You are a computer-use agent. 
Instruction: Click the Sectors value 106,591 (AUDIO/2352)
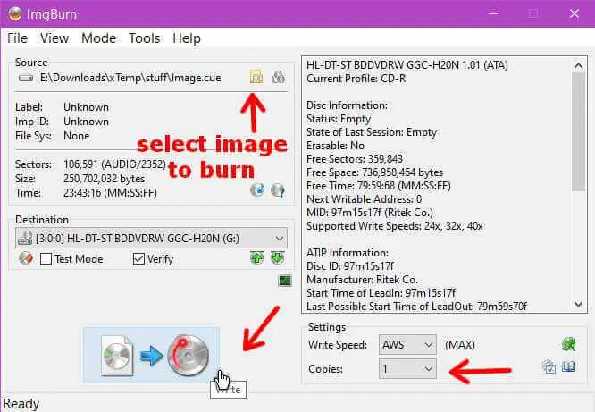click(x=114, y=164)
